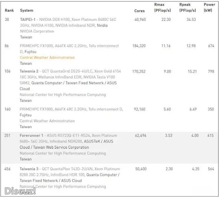The width and height of the screenshot is (219, 198).
Task: Open Central Weather Administration link in rank 86
Action: (x=47, y=57)
